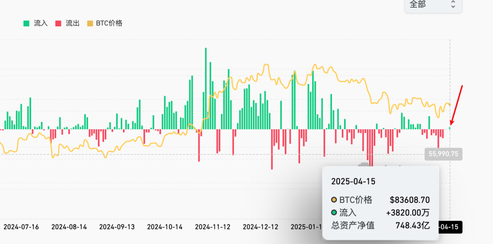
Task: Select the 2024-12-12 axis date label
Action: pos(261,227)
